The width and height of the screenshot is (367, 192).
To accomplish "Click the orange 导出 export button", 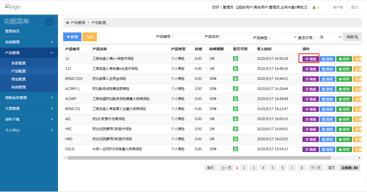I will click(x=90, y=37).
